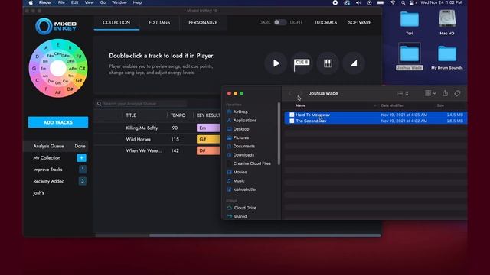
Task: Click the file icon of The Second.wav
Action: pyautogui.click(x=292, y=121)
